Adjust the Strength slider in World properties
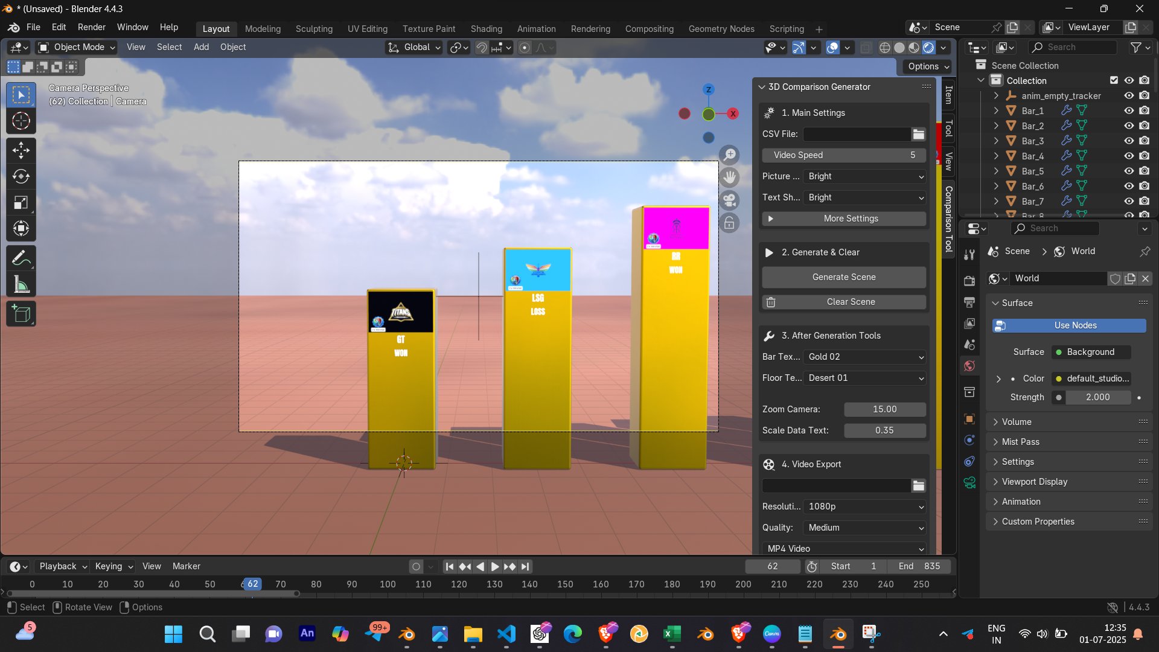Image resolution: width=1159 pixels, height=652 pixels. 1097,397
